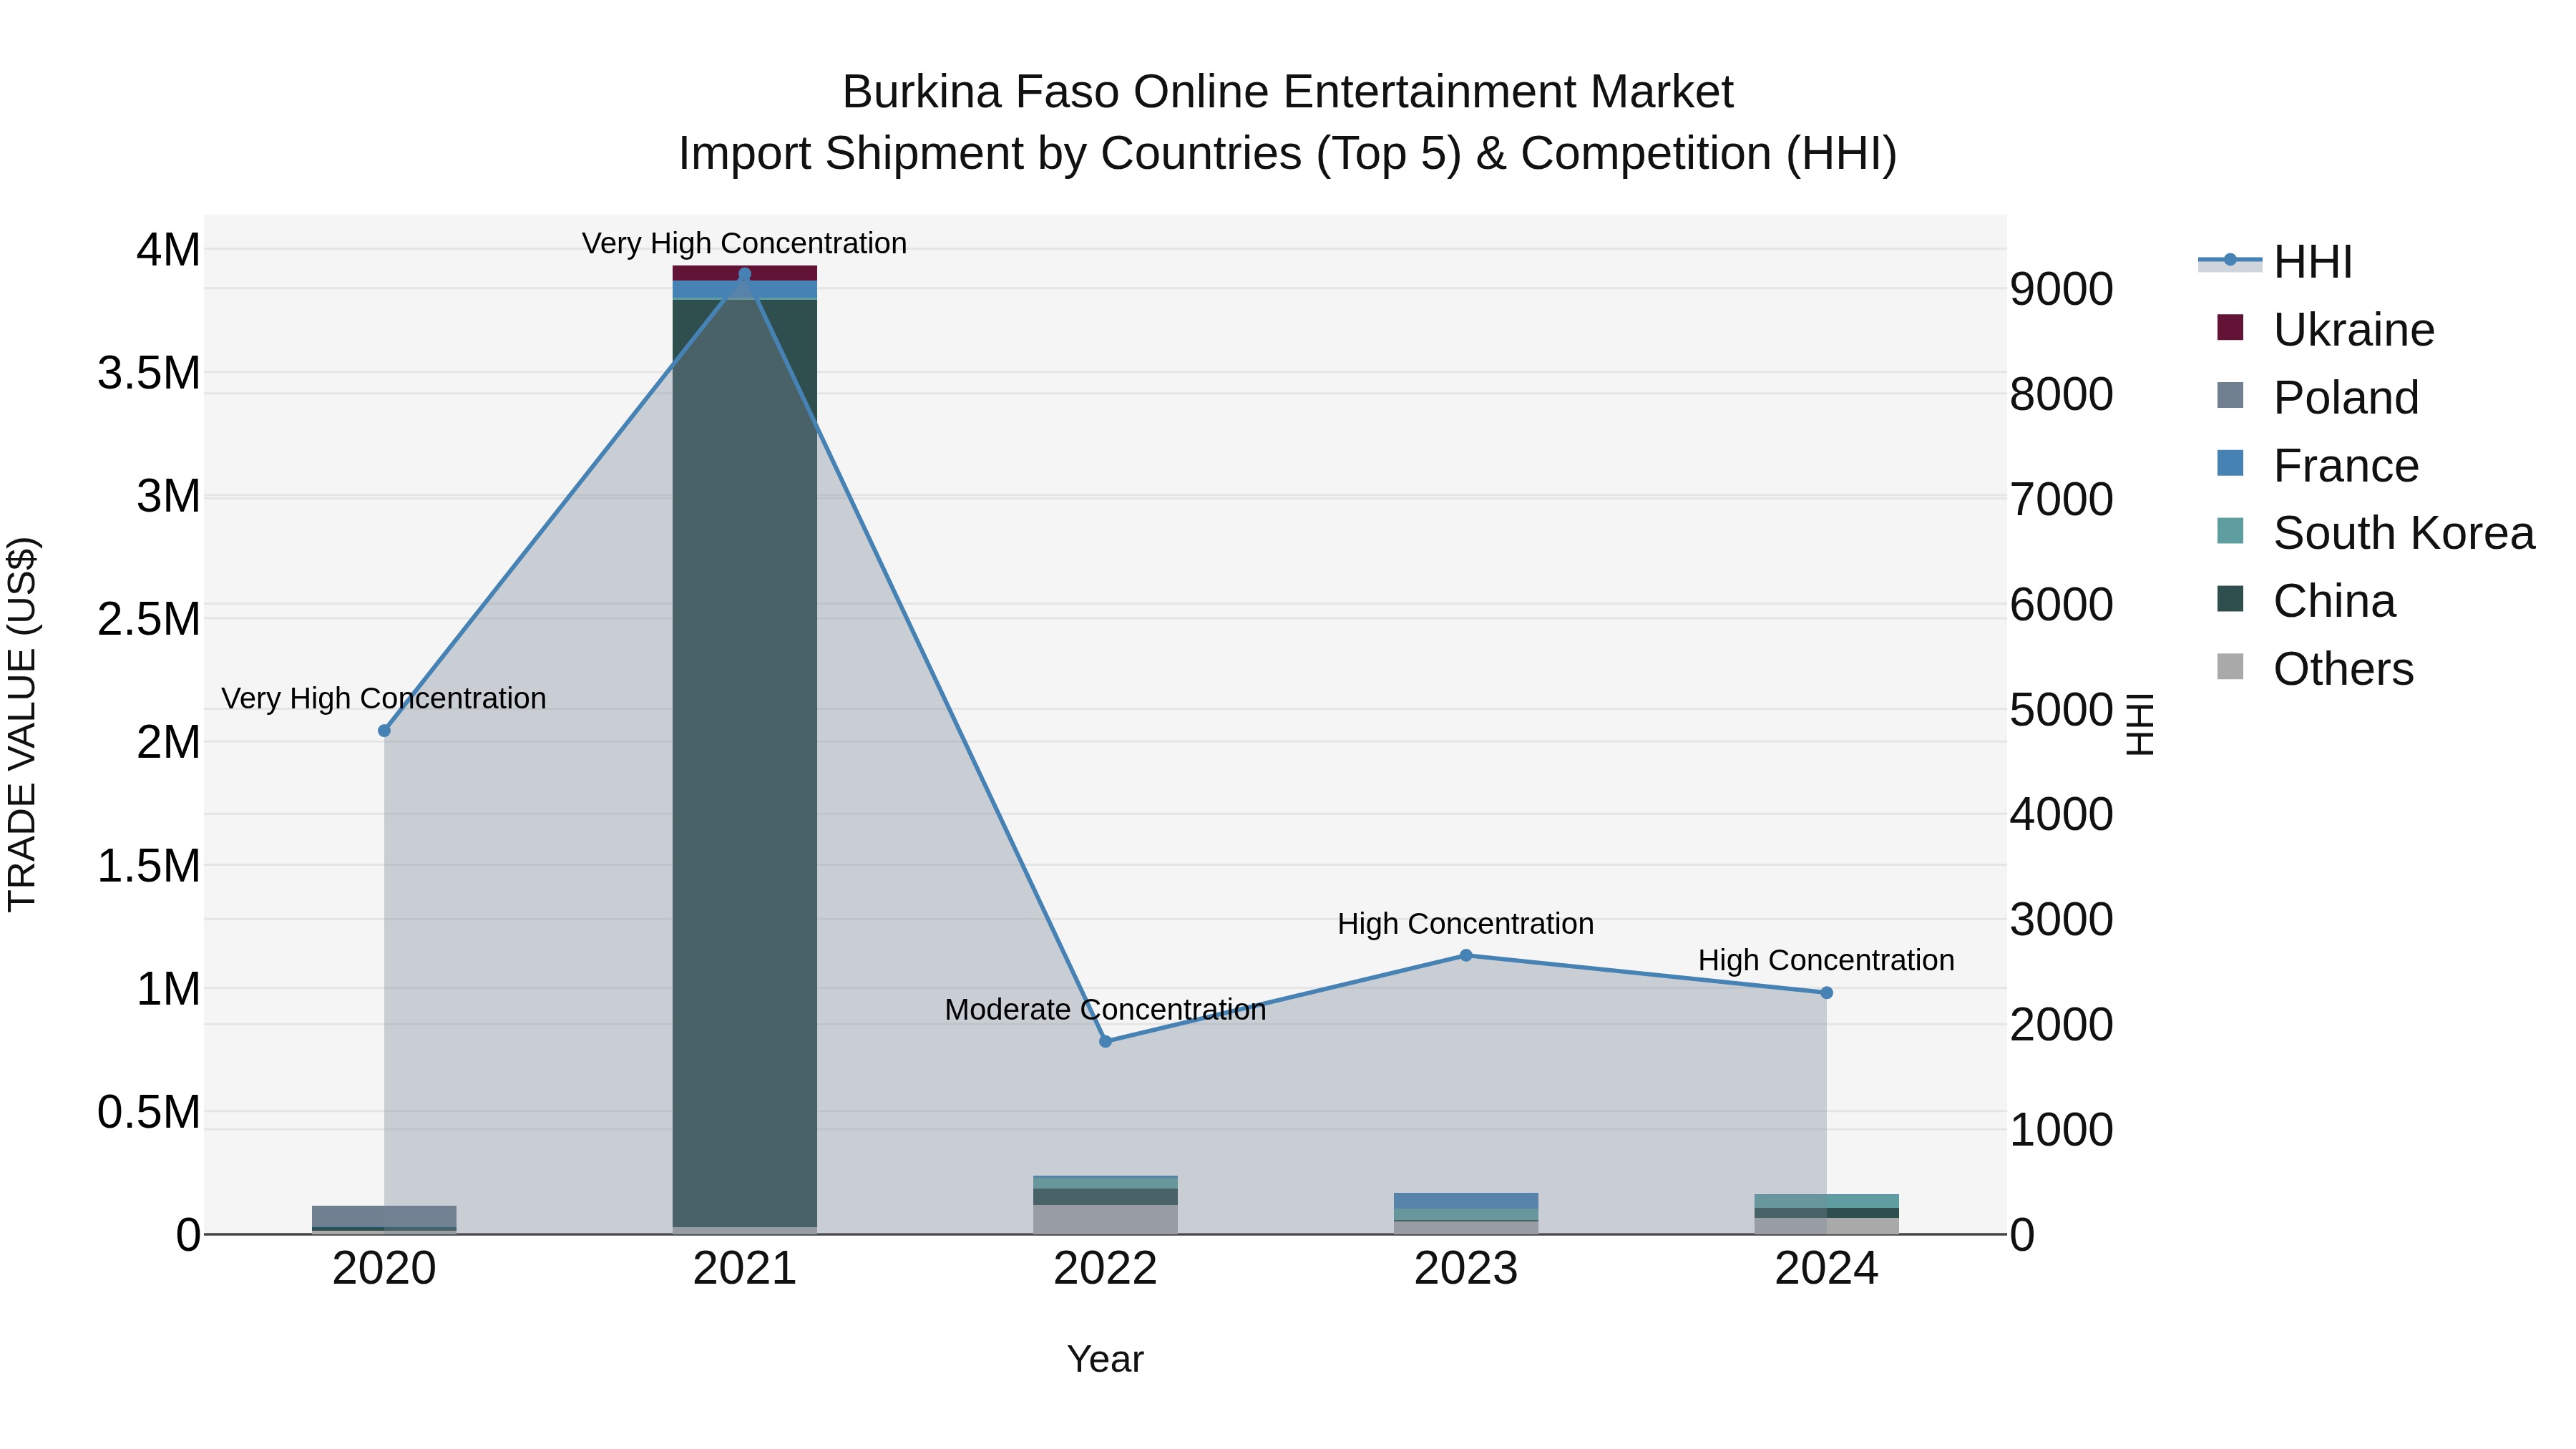Screen dimensions: 2576x1449
Task: Click 'Very High Concentration' label near 2020
Action: coord(384,698)
